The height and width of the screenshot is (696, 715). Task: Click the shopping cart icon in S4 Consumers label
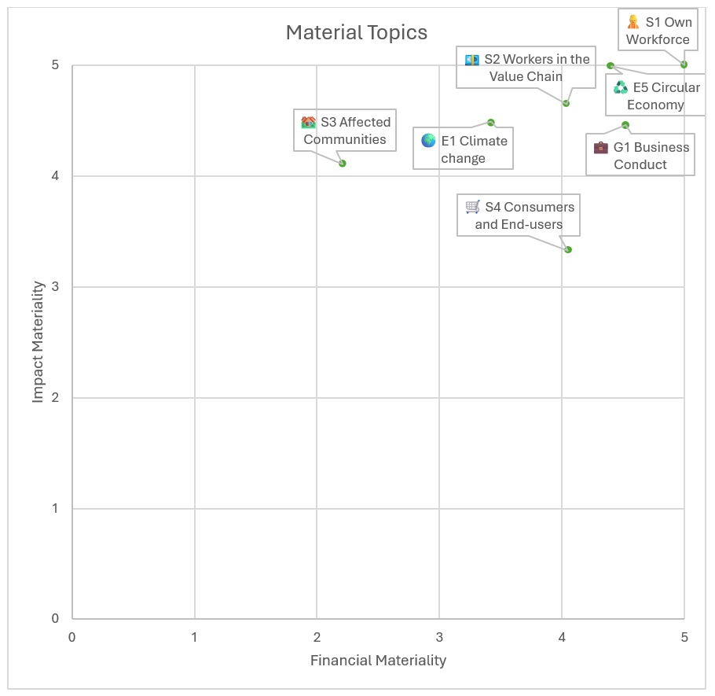click(x=472, y=207)
